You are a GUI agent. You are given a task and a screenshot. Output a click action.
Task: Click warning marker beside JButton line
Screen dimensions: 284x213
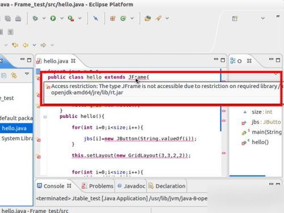[x=38, y=140]
